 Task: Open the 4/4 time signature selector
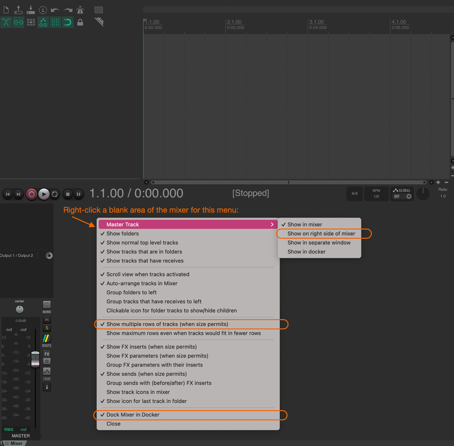(355, 193)
